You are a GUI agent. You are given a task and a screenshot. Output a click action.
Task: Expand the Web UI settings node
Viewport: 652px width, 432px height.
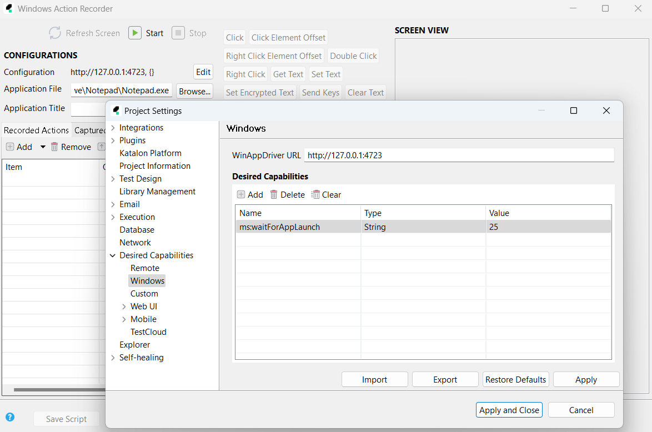click(x=124, y=307)
